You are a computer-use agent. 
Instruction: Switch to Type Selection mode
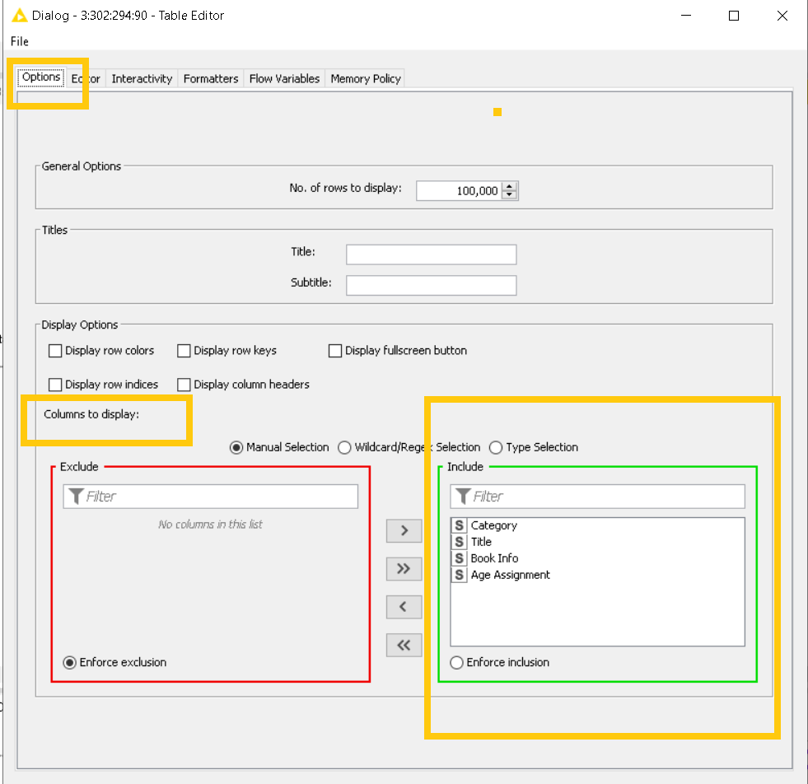(x=496, y=447)
